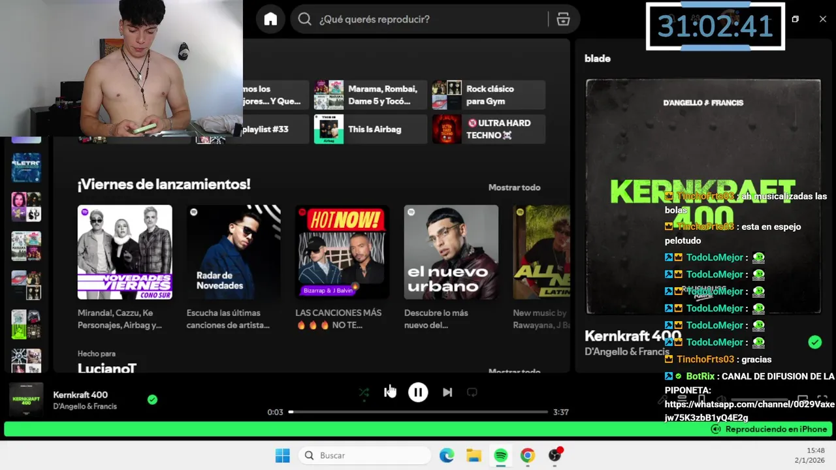
Task: Go to Spotify Home via house icon
Action: pos(270,20)
